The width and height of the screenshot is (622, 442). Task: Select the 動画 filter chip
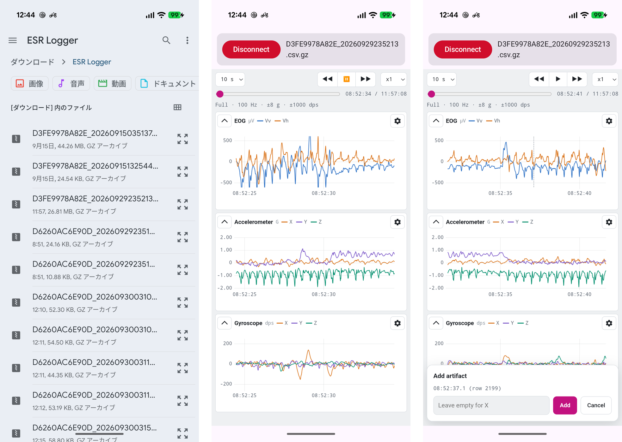coord(113,84)
